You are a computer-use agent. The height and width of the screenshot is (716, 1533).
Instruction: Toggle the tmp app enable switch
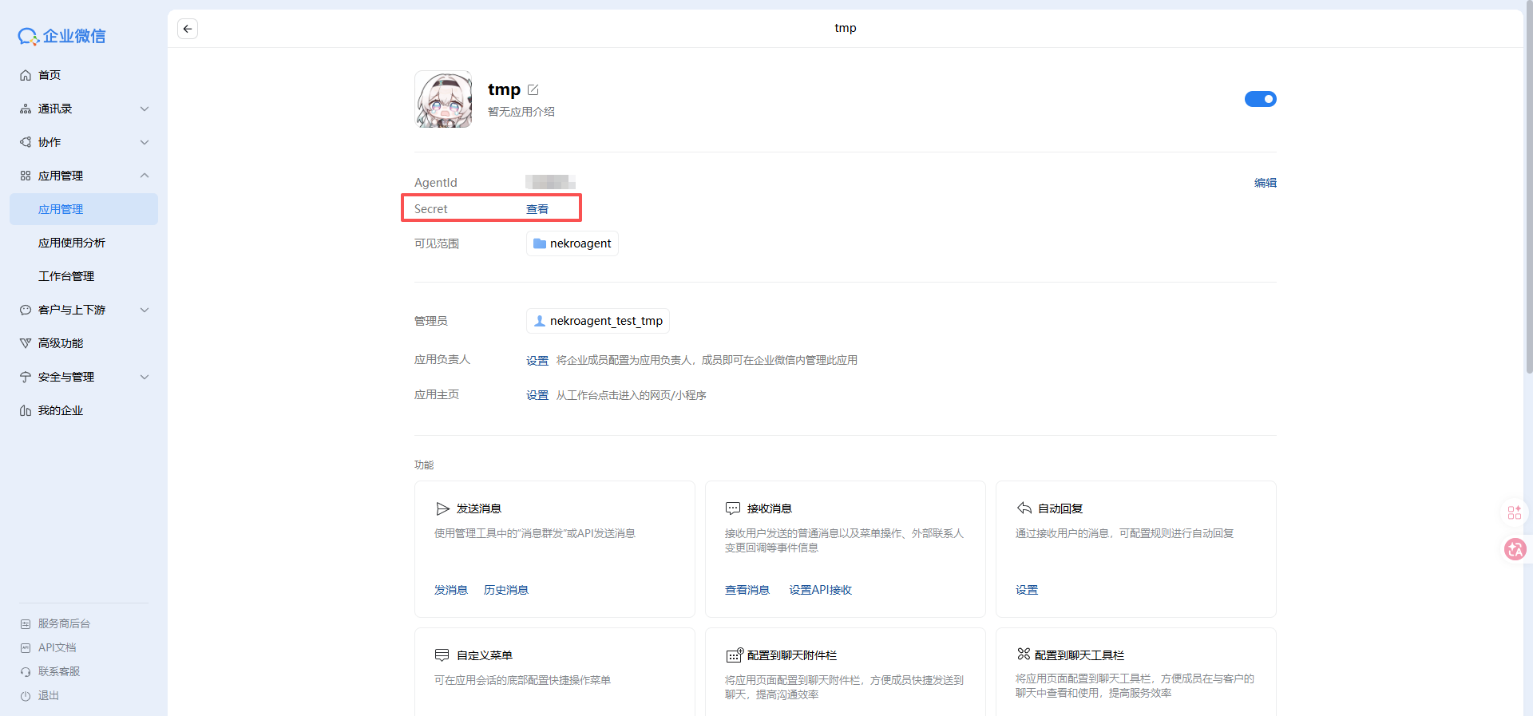click(x=1260, y=99)
